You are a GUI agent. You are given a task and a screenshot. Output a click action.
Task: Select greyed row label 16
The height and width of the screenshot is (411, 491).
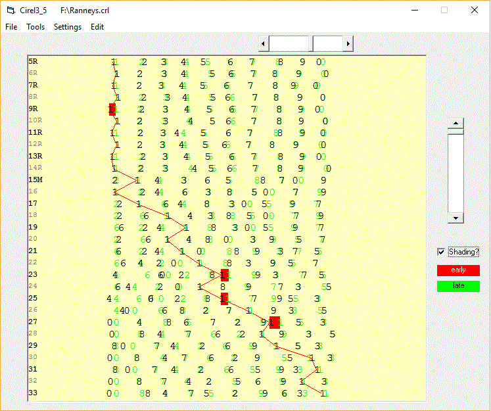(33, 191)
